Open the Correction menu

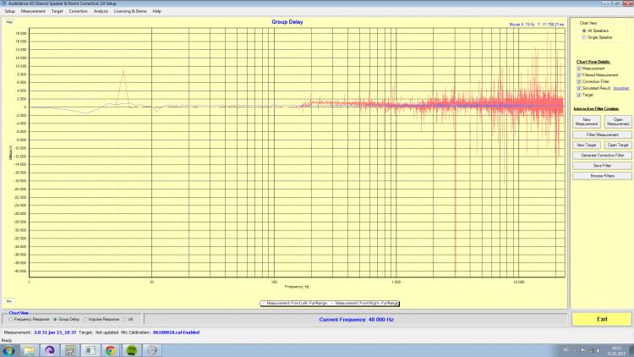[78, 11]
